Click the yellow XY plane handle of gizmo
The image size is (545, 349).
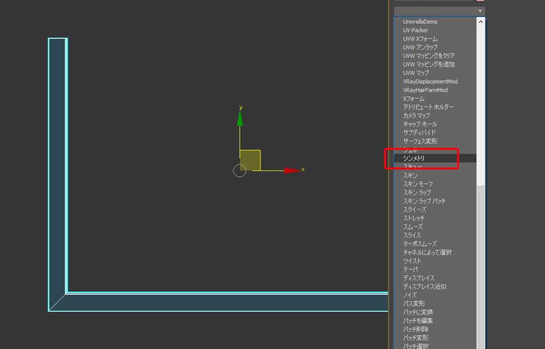[250, 160]
